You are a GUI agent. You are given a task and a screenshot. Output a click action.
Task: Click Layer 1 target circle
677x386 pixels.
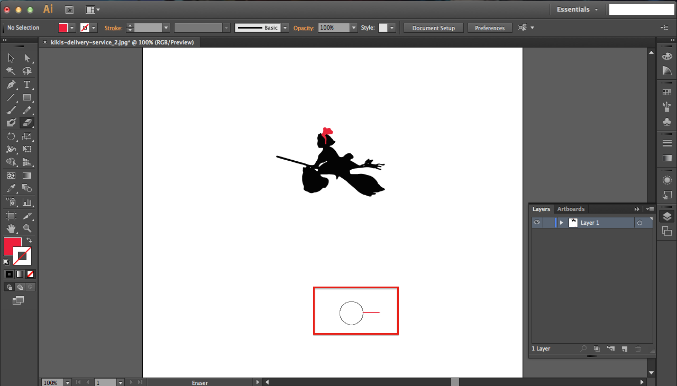click(x=639, y=223)
